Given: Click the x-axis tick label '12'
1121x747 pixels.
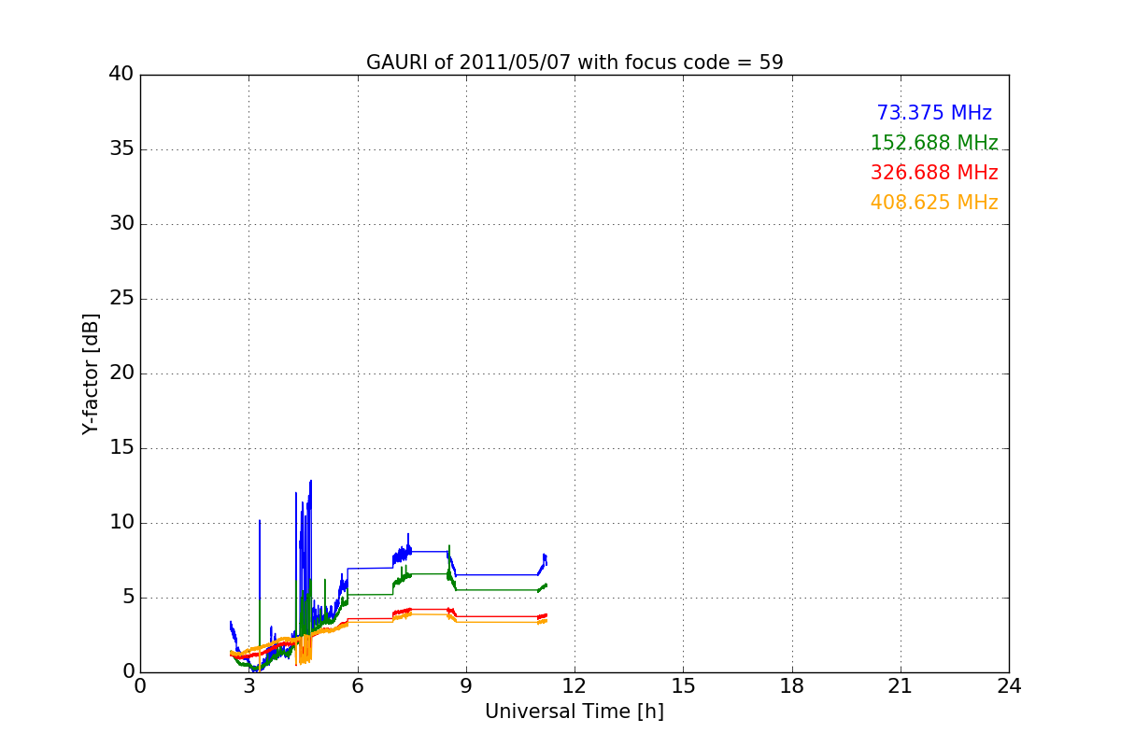Looking at the screenshot, I should pos(575,686).
